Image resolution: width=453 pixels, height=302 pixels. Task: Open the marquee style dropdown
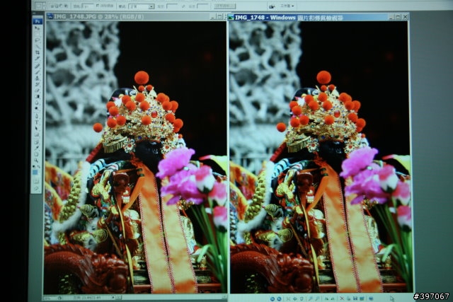(142, 6)
